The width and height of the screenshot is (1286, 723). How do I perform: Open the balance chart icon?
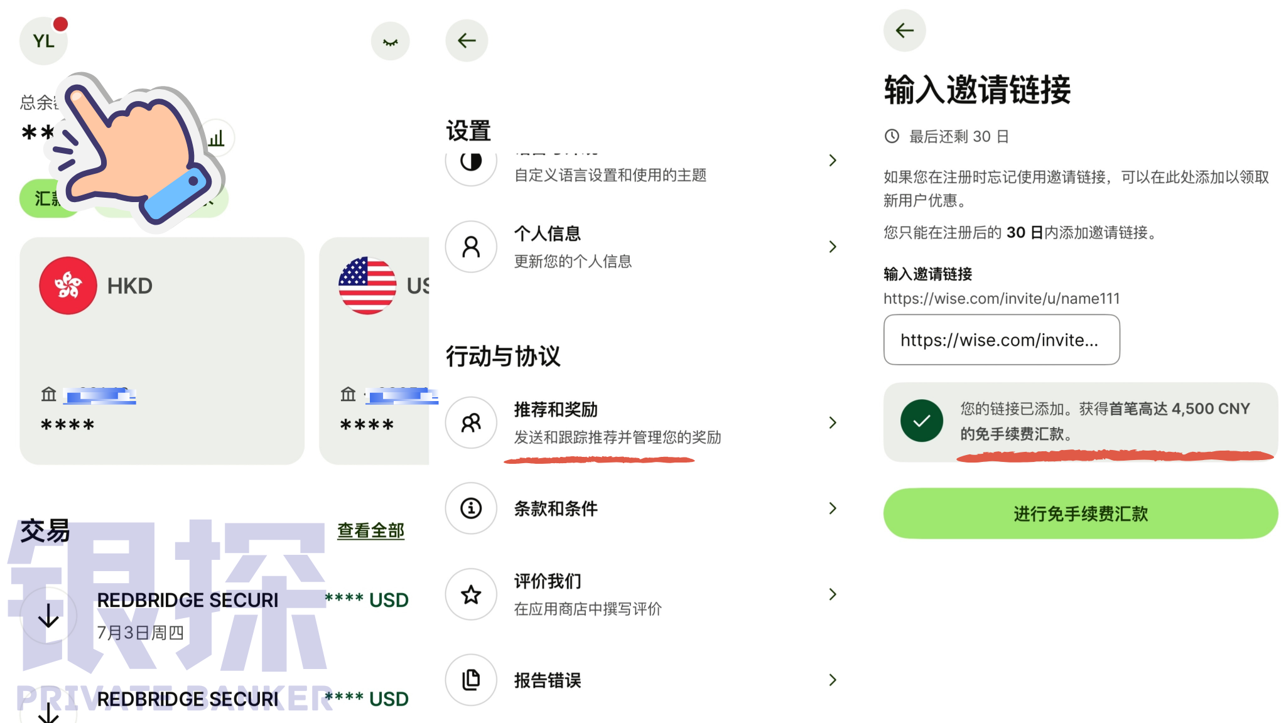tap(217, 138)
